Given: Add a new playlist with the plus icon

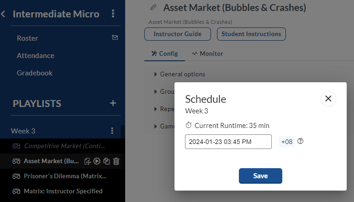Looking at the screenshot, I should pyautogui.click(x=113, y=103).
